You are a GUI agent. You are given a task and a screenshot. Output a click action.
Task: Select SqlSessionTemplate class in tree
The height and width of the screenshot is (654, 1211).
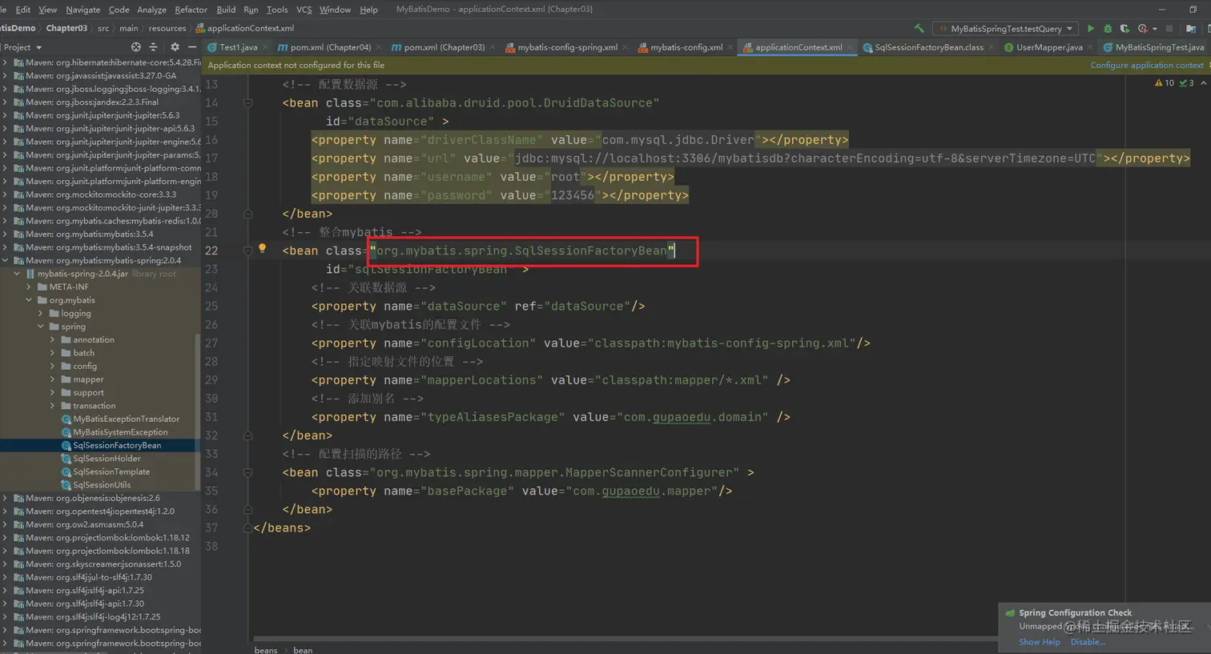pos(111,471)
